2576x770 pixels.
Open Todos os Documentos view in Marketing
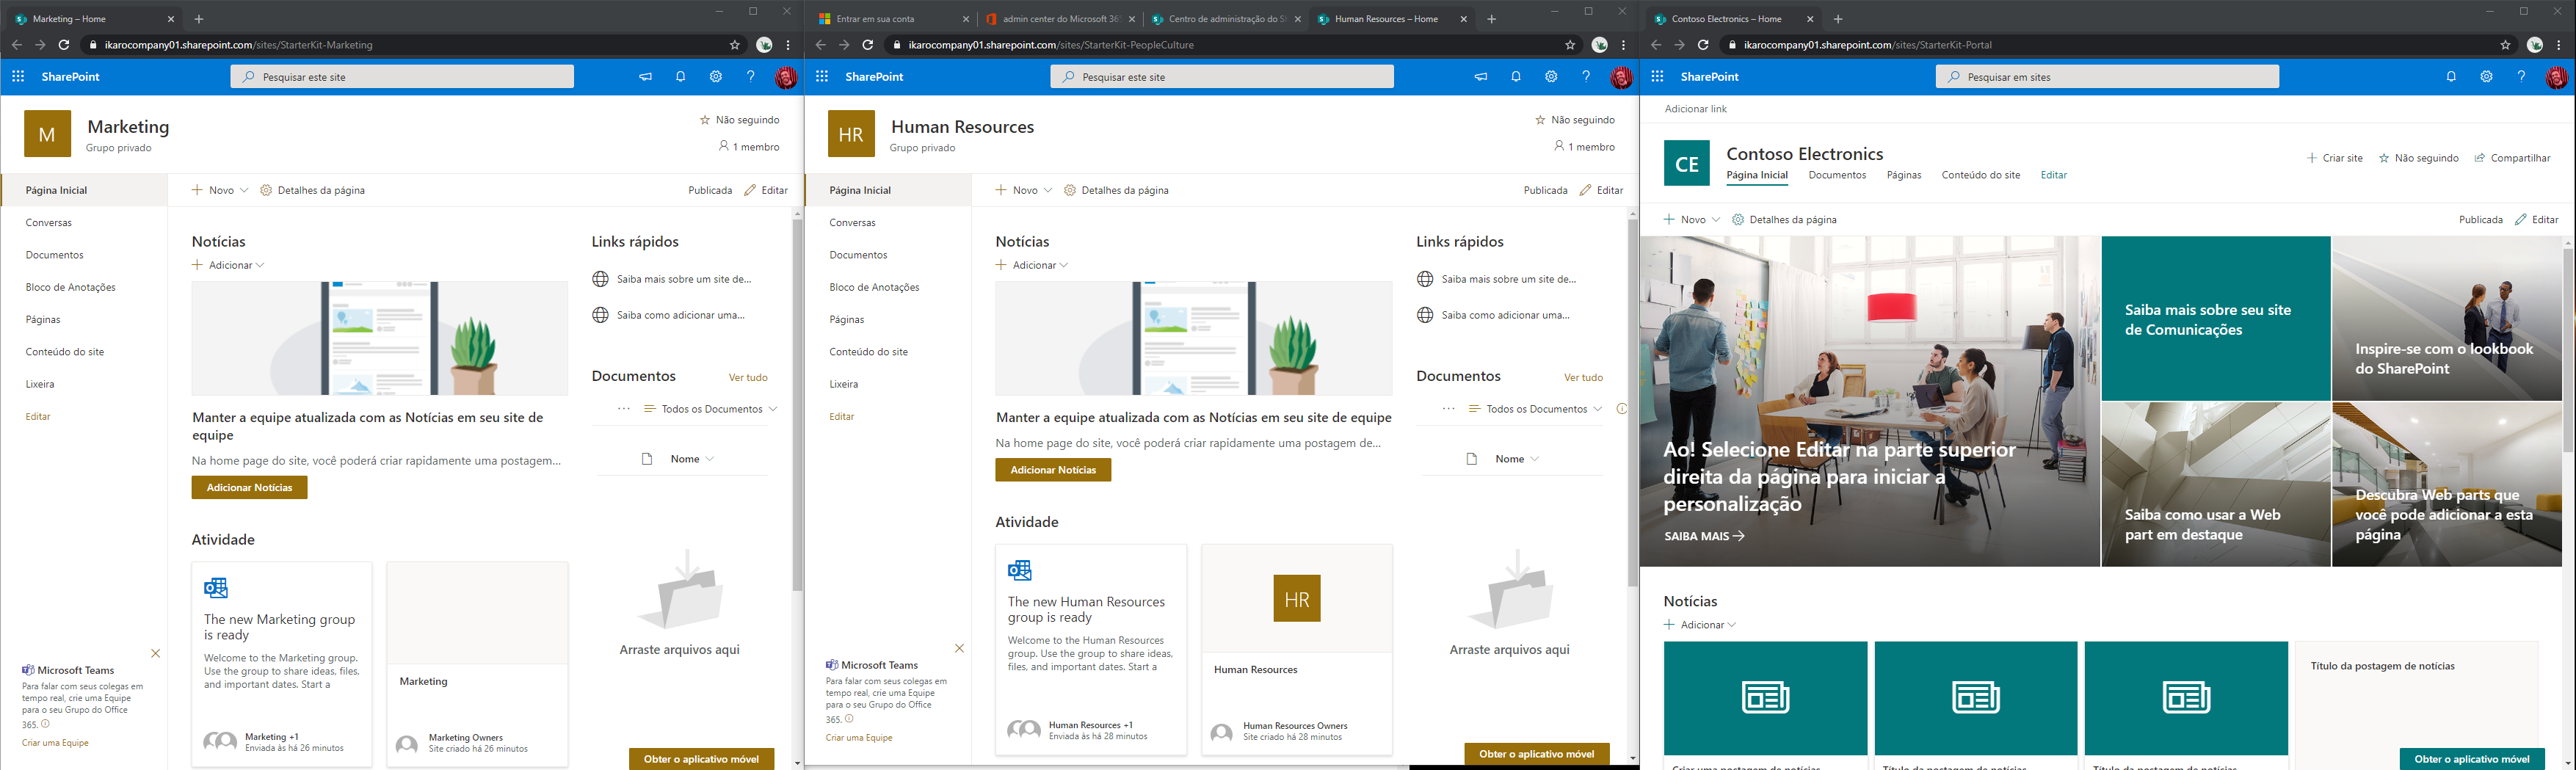coord(710,409)
